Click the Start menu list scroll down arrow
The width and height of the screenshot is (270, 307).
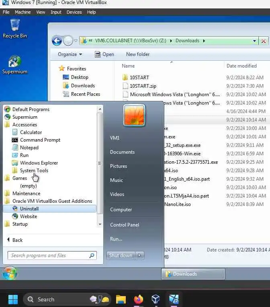point(100,224)
